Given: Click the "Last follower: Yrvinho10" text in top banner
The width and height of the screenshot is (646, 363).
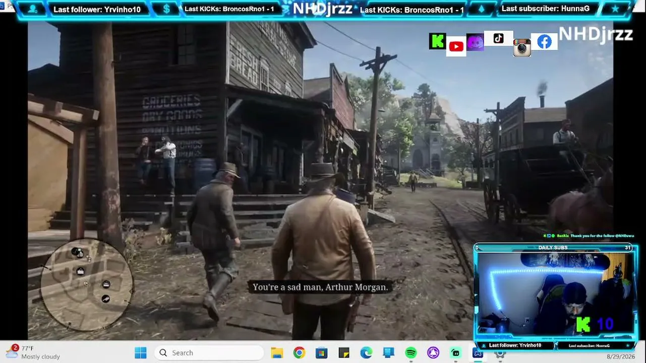Looking at the screenshot, I should coord(97,9).
